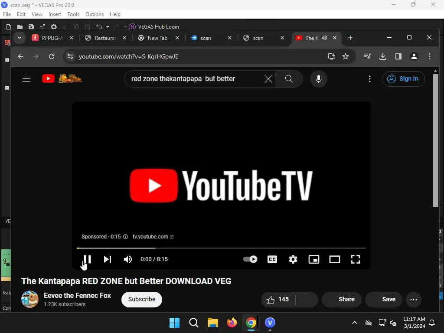Open VEGAS View menu
Image resolution: width=444 pixels, height=333 pixels.
[x=37, y=14]
